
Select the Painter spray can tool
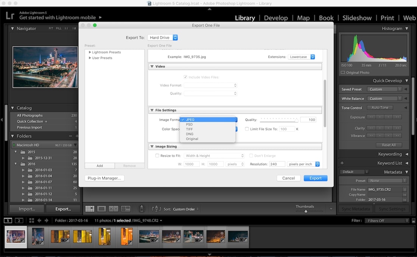(x=142, y=209)
